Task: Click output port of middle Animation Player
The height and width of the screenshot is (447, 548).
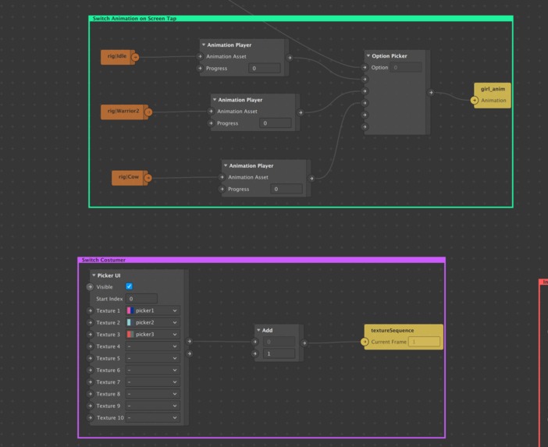Action: pyautogui.click(x=301, y=112)
